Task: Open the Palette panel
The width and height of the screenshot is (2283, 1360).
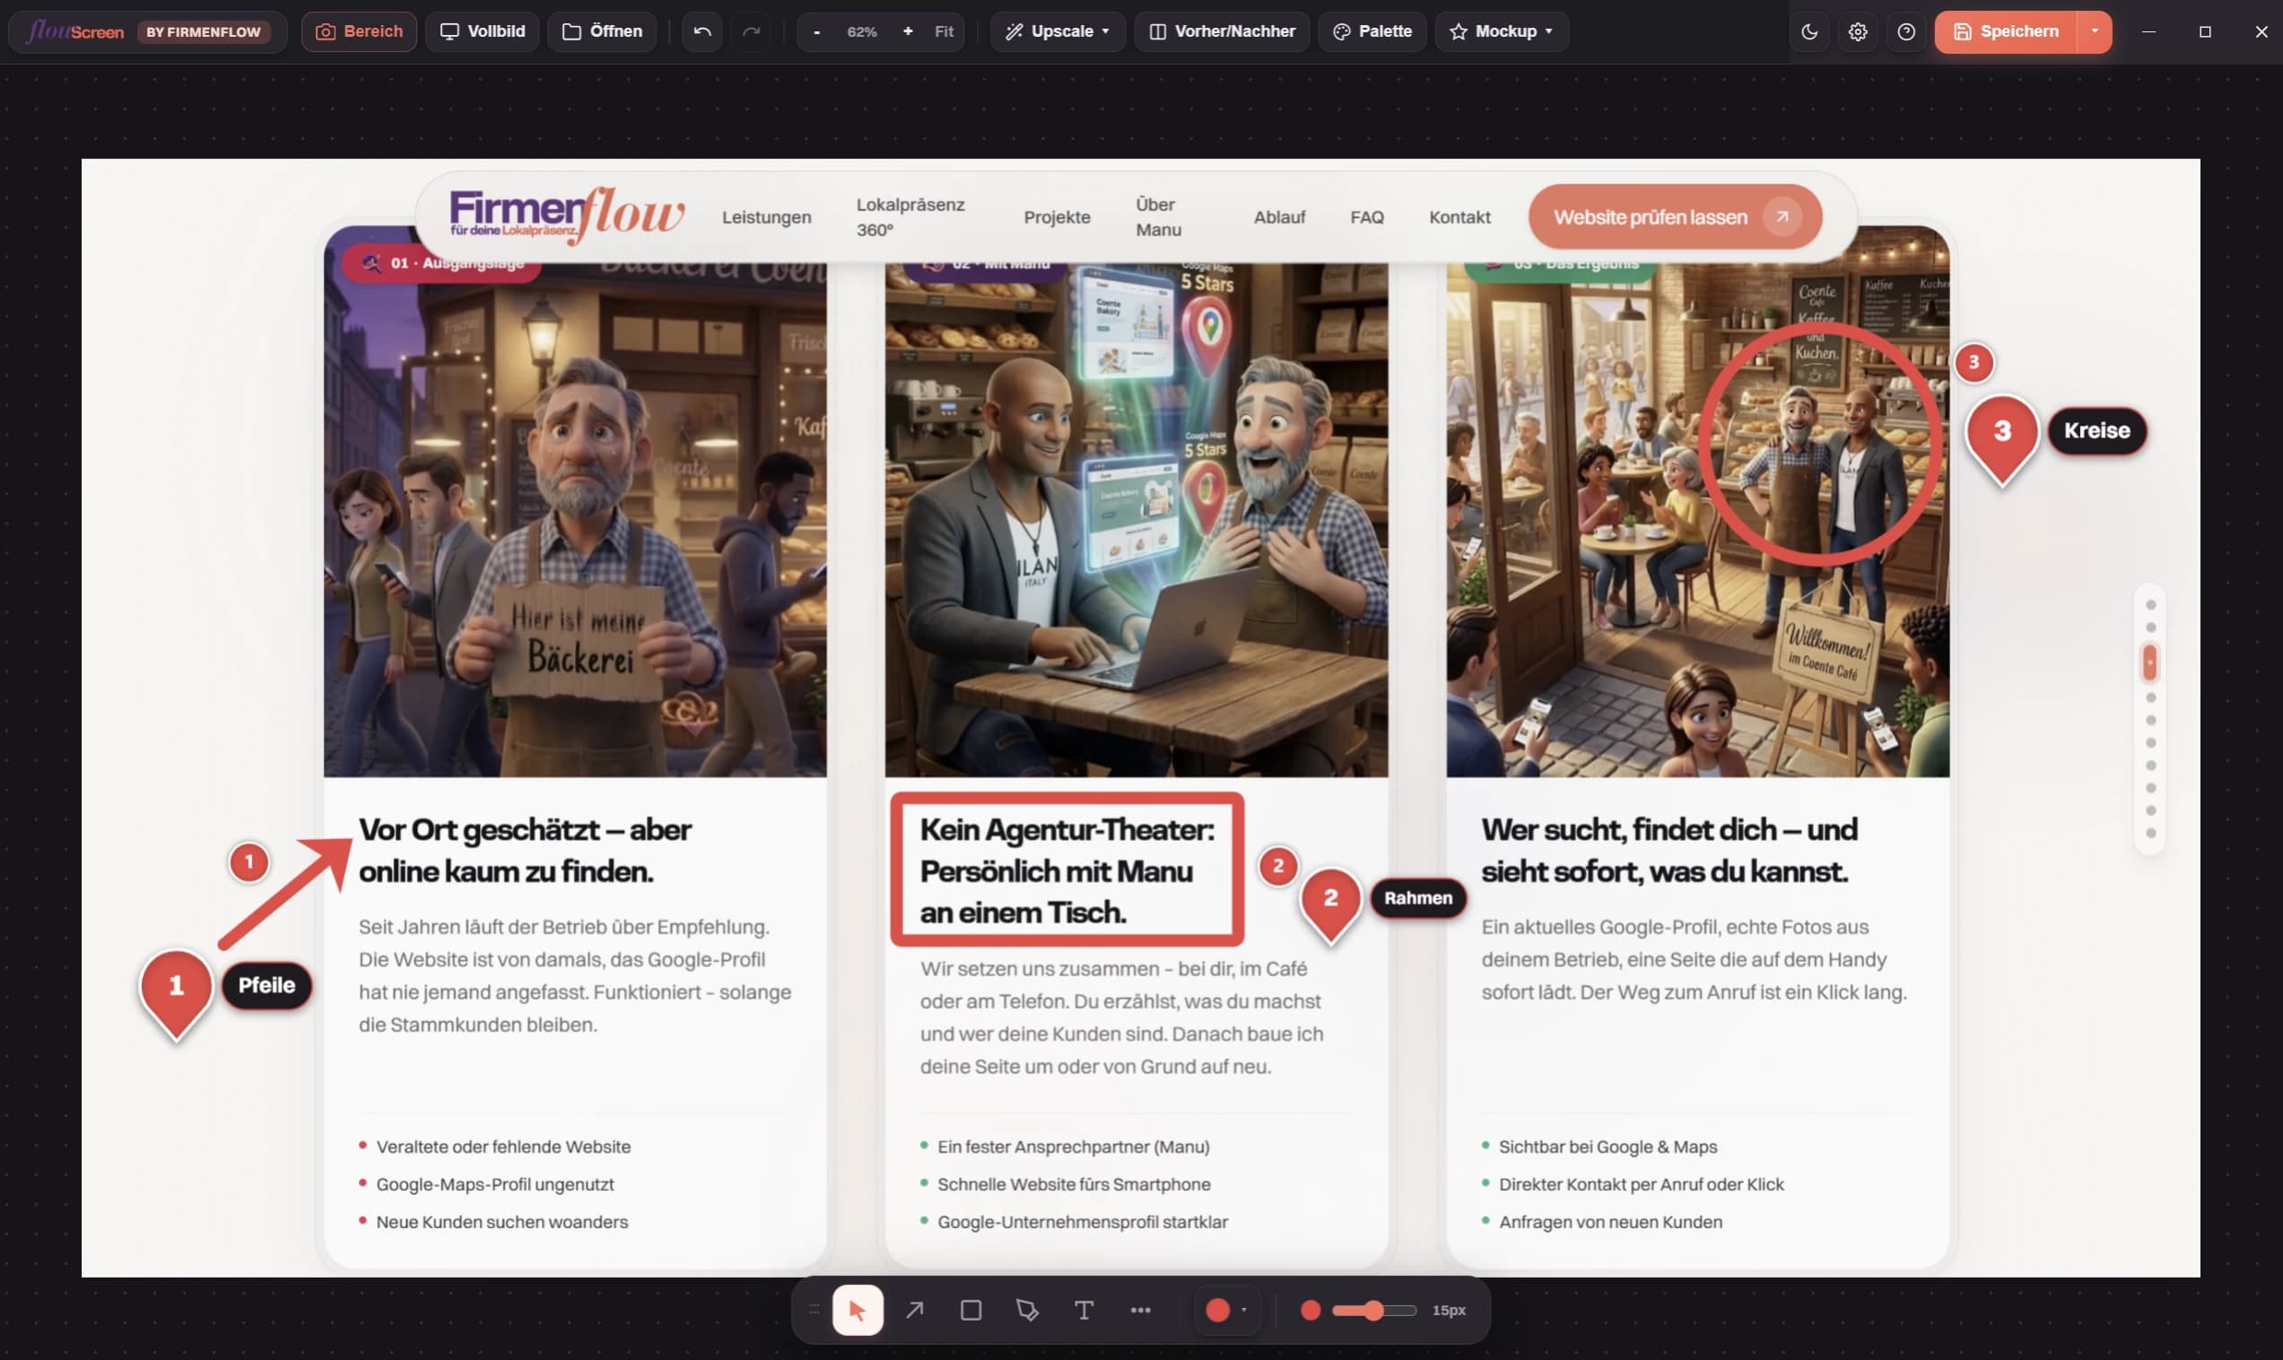Action: [x=1372, y=31]
